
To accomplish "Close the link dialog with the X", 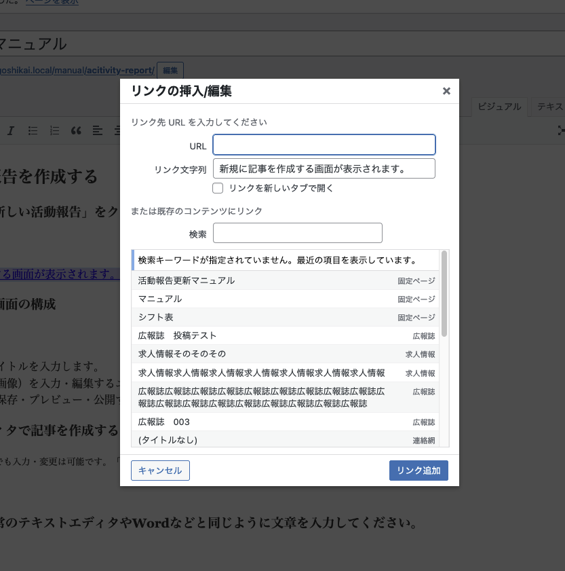I will (446, 90).
